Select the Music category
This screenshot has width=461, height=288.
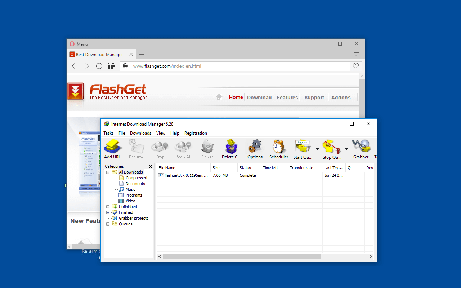click(x=130, y=189)
